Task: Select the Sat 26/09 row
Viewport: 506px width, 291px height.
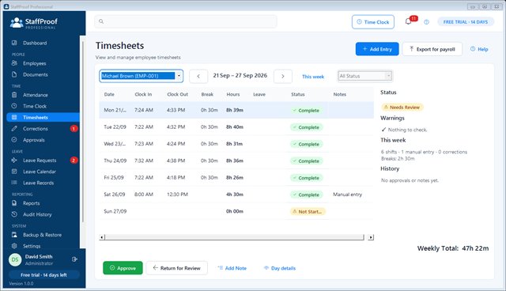Action: 236,195
